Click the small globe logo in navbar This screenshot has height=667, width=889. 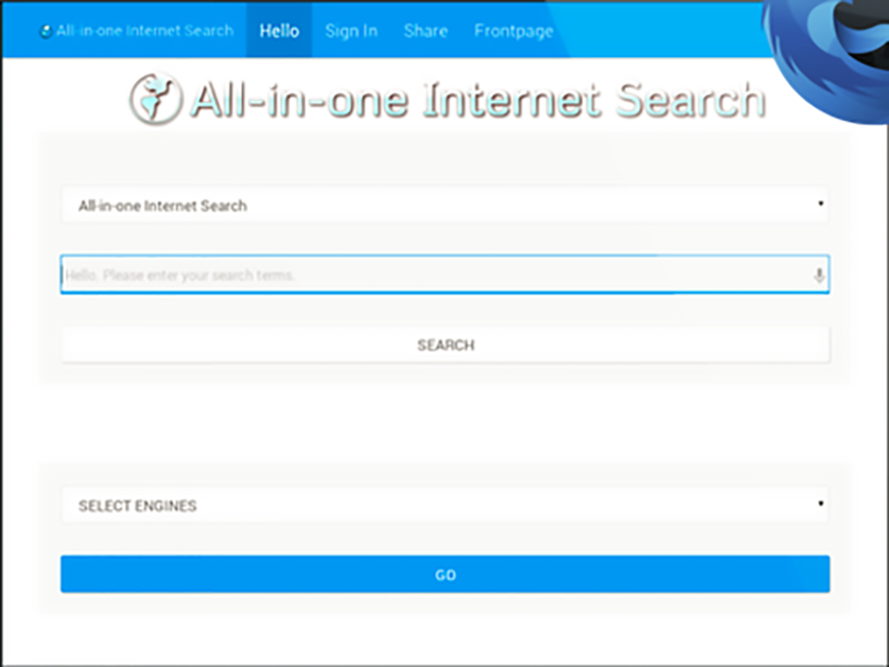45,31
